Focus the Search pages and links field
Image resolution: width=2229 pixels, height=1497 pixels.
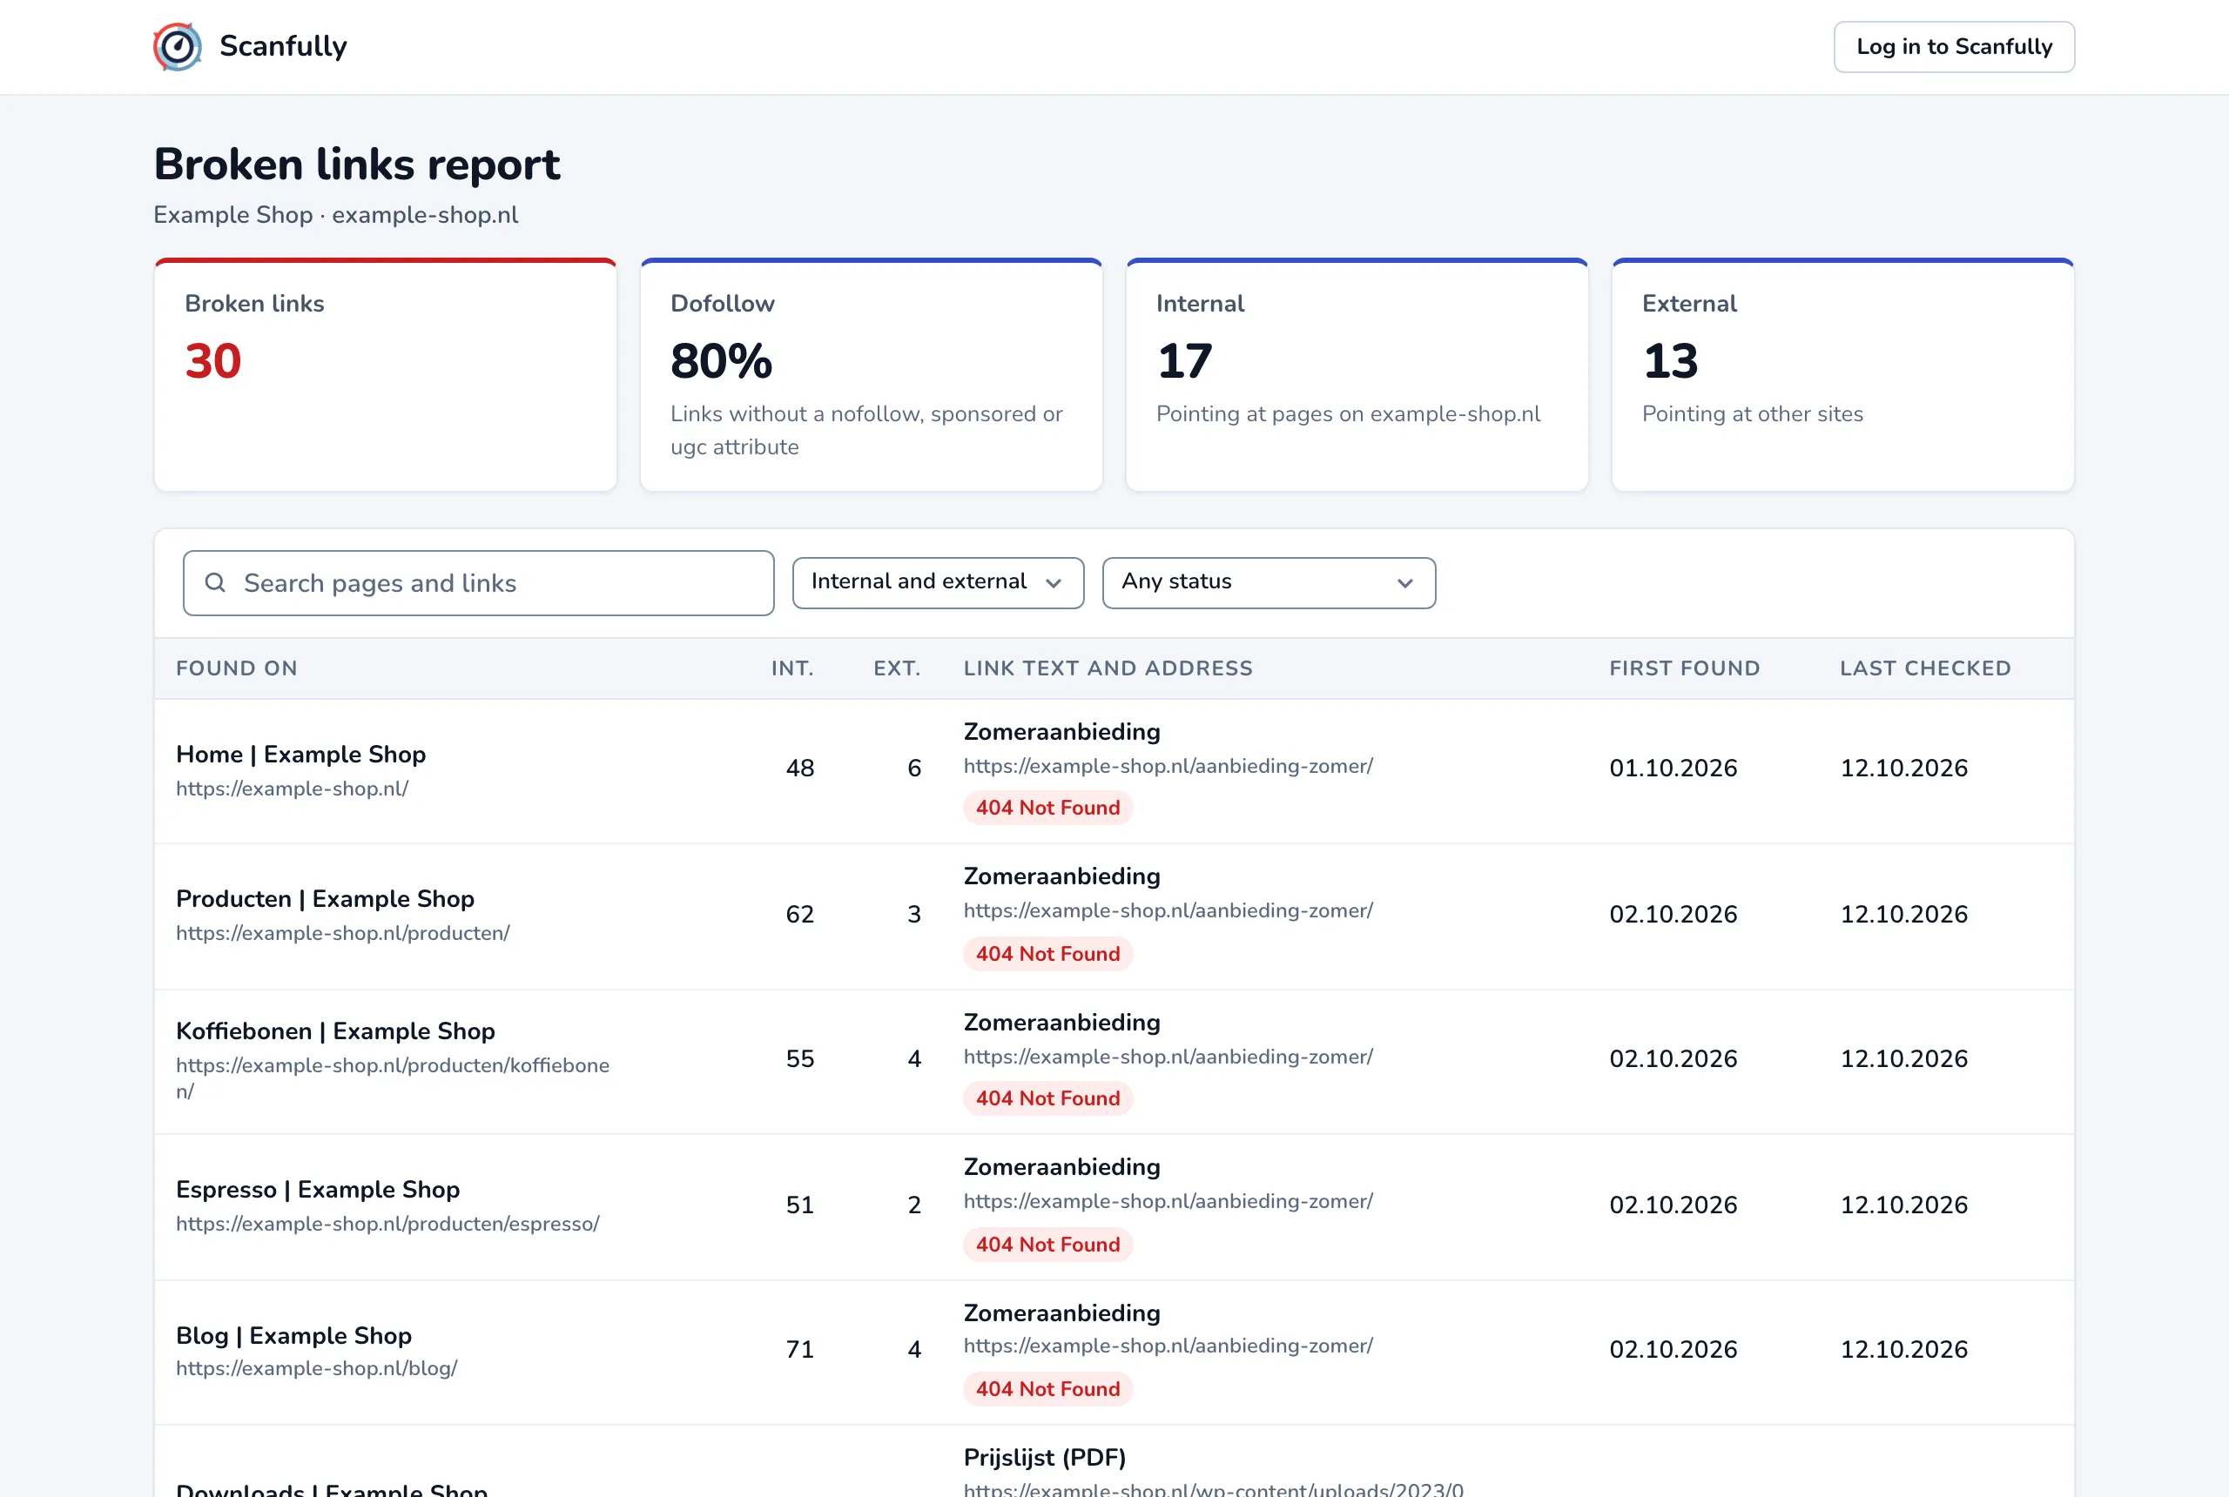coord(479,582)
